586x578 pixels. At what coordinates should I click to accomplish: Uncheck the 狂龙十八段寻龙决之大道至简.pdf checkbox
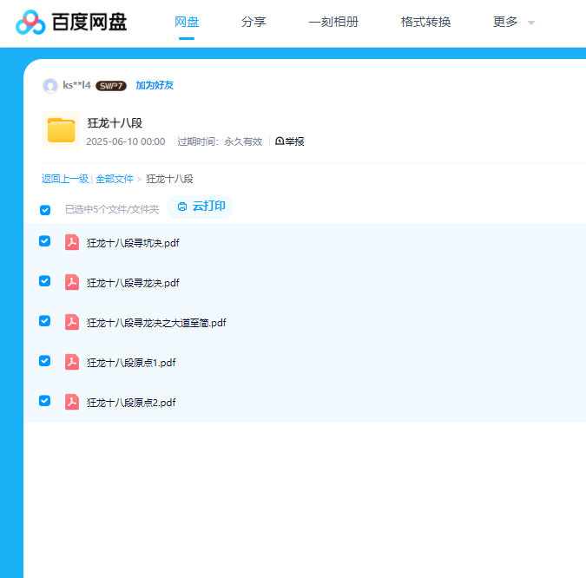coord(45,321)
